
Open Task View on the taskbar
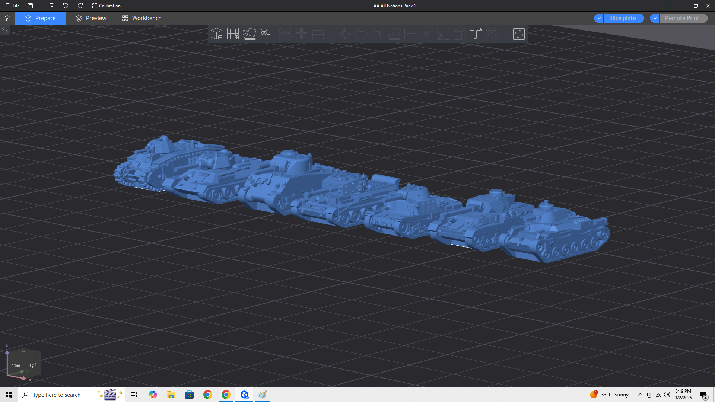pyautogui.click(x=134, y=395)
